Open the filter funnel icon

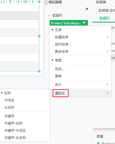coord(10,1)
